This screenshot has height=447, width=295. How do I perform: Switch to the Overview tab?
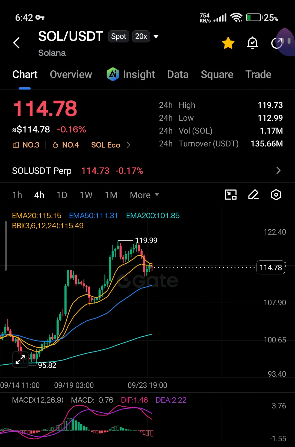point(71,74)
